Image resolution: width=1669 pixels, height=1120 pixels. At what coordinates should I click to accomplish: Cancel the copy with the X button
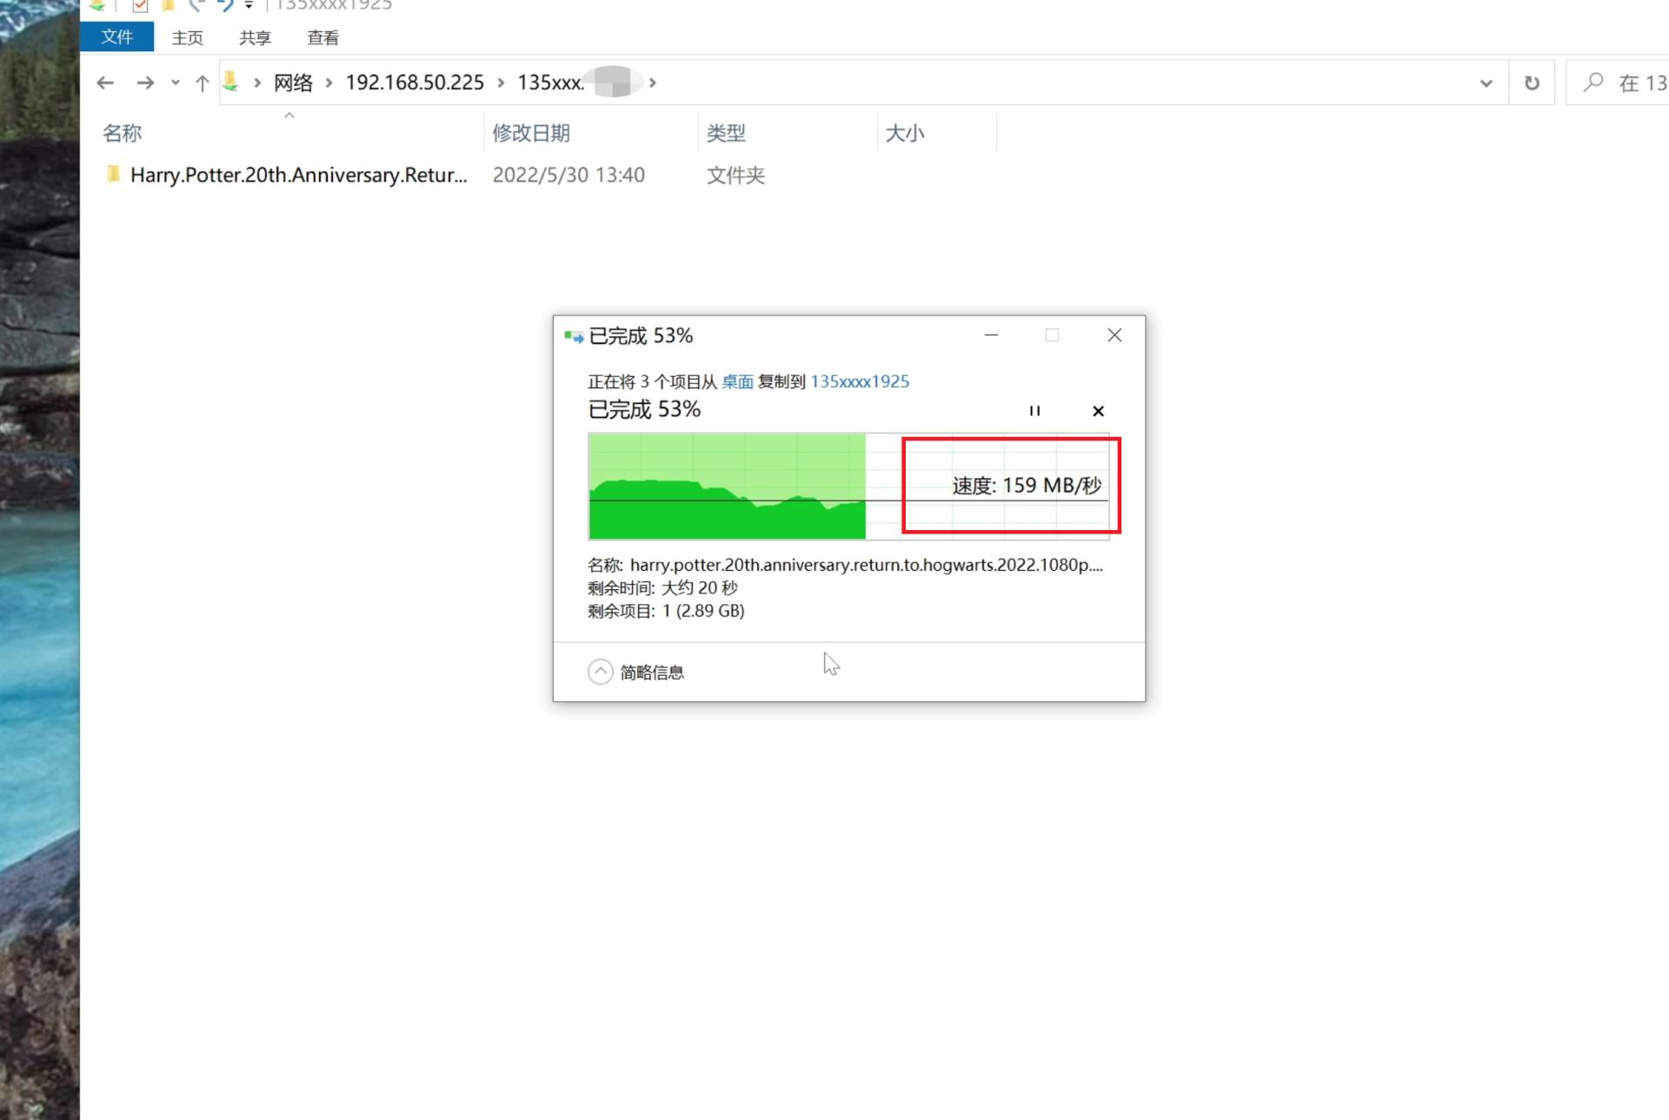[x=1098, y=411]
